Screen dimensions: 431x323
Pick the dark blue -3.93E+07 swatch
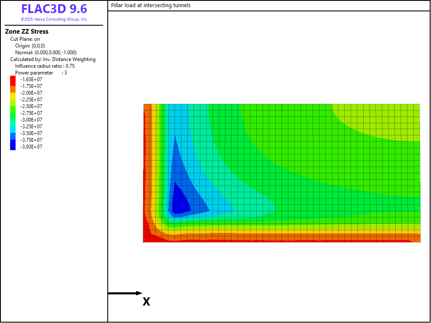pyautogui.click(x=13, y=146)
